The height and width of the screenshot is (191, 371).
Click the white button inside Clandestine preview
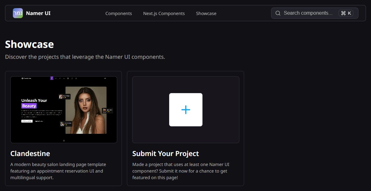click(27, 121)
